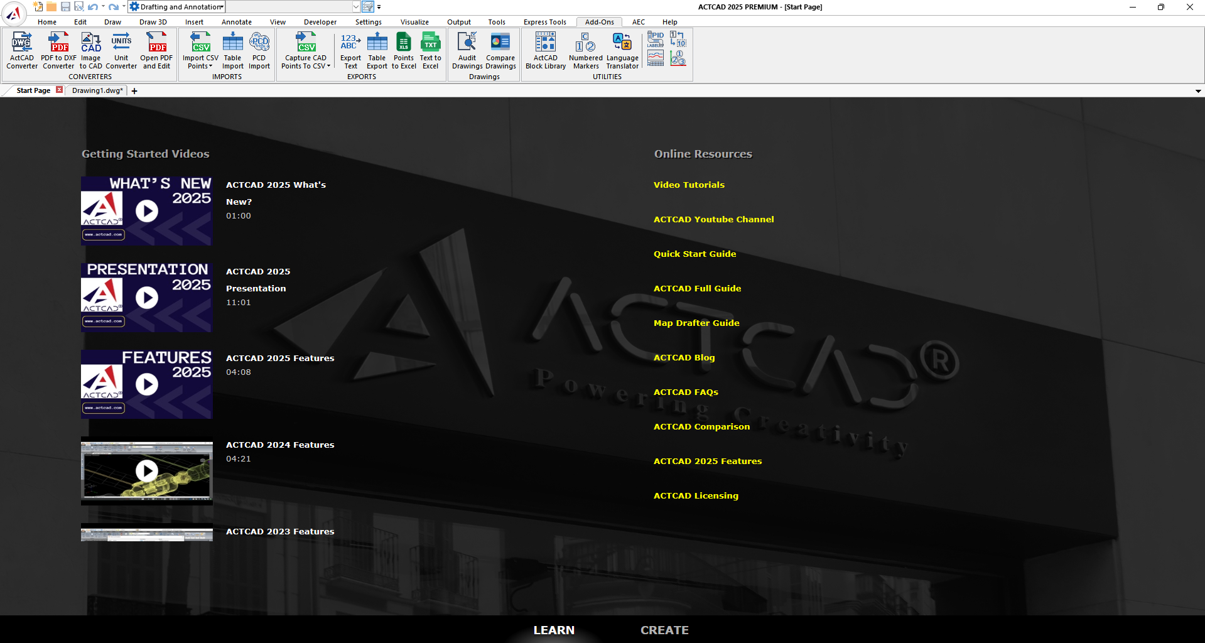Viewport: 1205px width, 643px height.
Task: Expand Import CSV Points dropdown
Action: tap(211, 66)
